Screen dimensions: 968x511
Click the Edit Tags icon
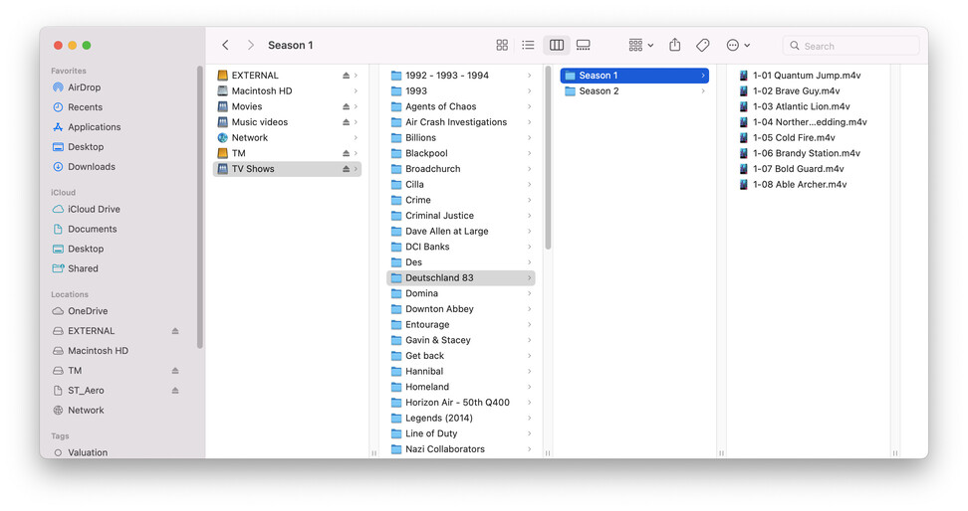[702, 45]
